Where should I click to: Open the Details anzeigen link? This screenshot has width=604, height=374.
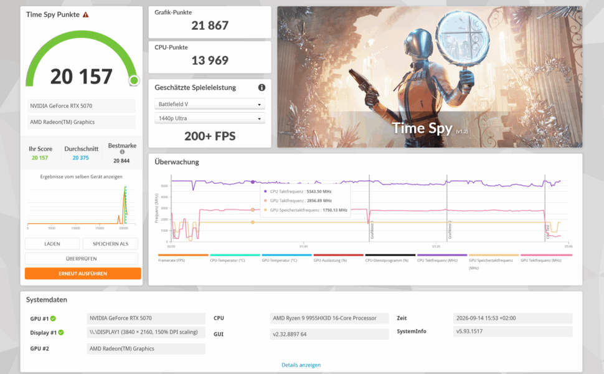coord(301,365)
